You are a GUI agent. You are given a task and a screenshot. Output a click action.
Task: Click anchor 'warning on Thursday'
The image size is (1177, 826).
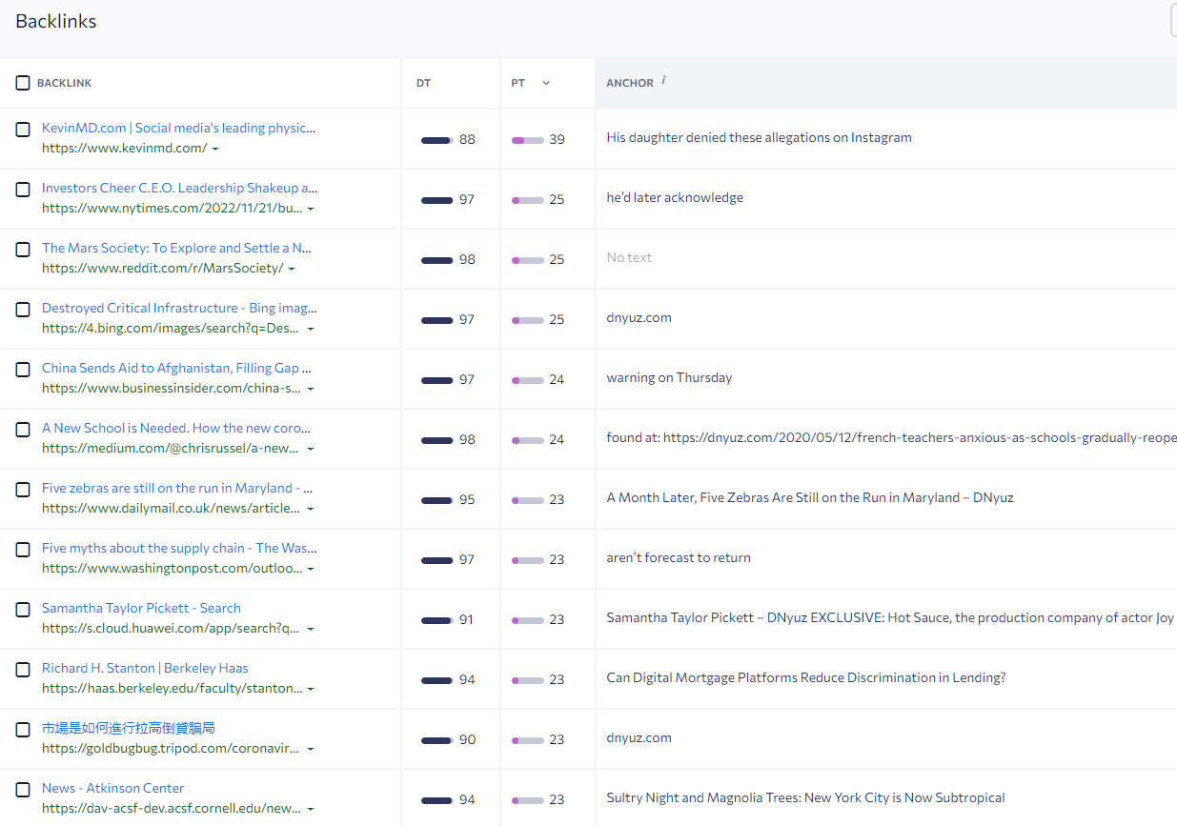pos(669,377)
